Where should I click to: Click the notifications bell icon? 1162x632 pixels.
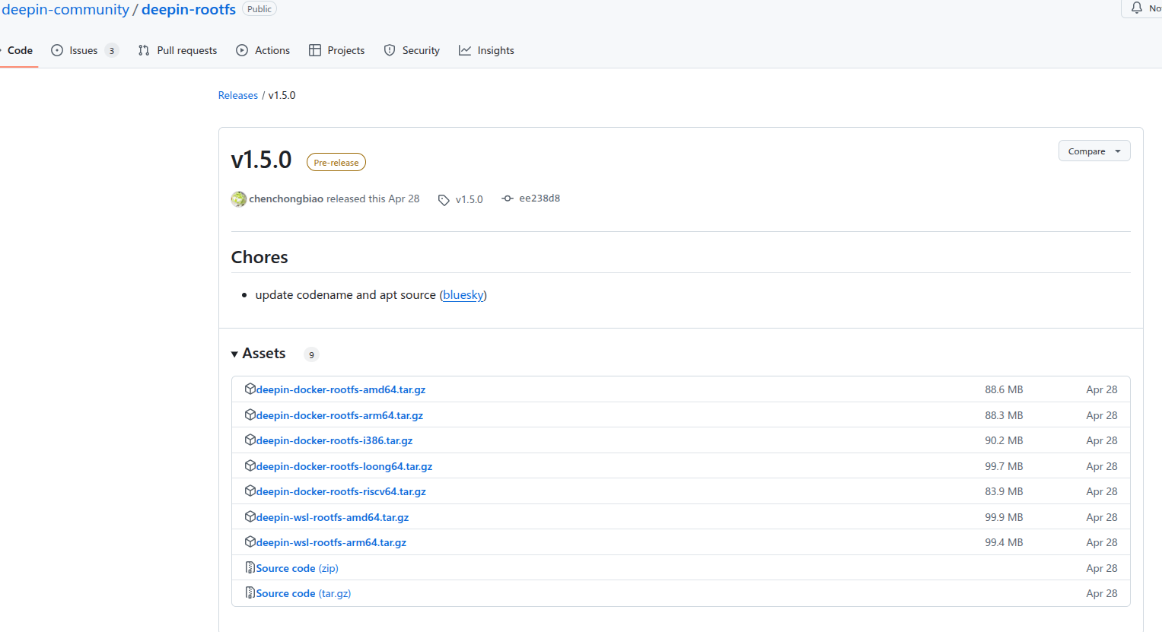pyautogui.click(x=1137, y=8)
